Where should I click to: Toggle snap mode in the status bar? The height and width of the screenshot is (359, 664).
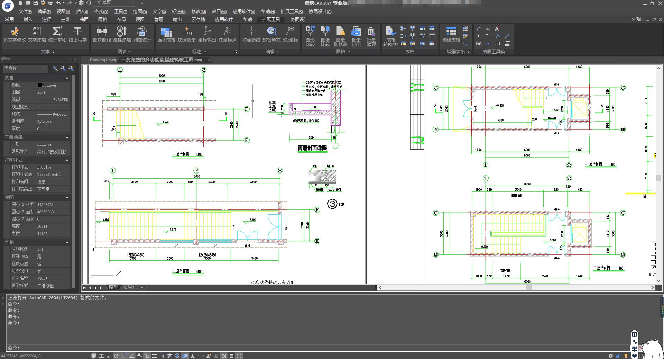tap(94, 356)
